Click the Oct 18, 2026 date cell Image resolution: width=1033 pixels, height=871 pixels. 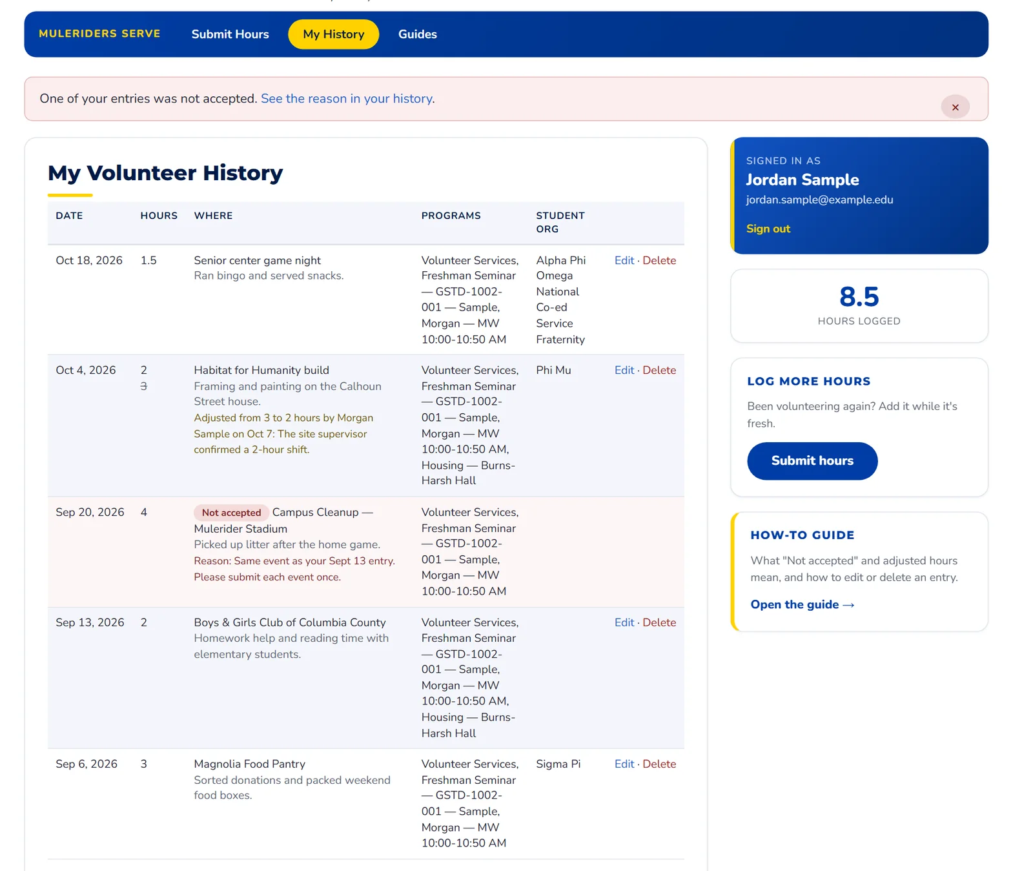89,260
